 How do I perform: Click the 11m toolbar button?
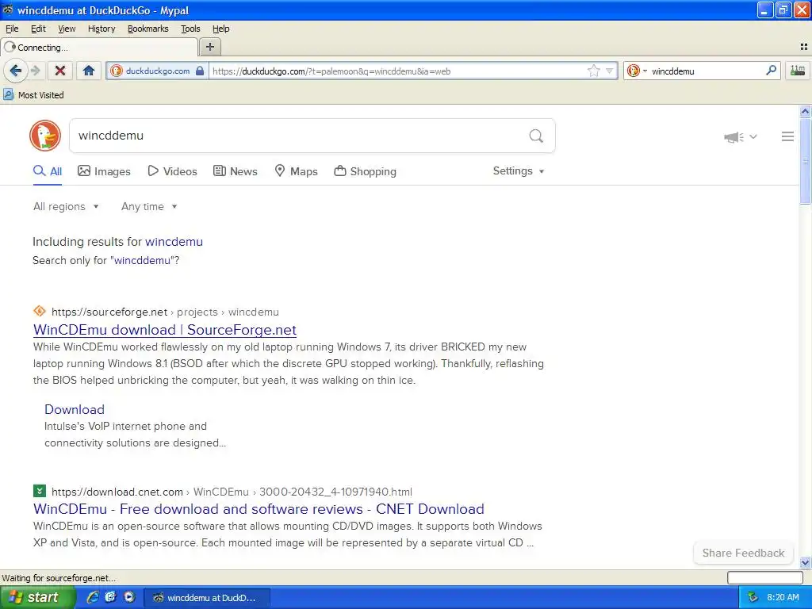(798, 71)
